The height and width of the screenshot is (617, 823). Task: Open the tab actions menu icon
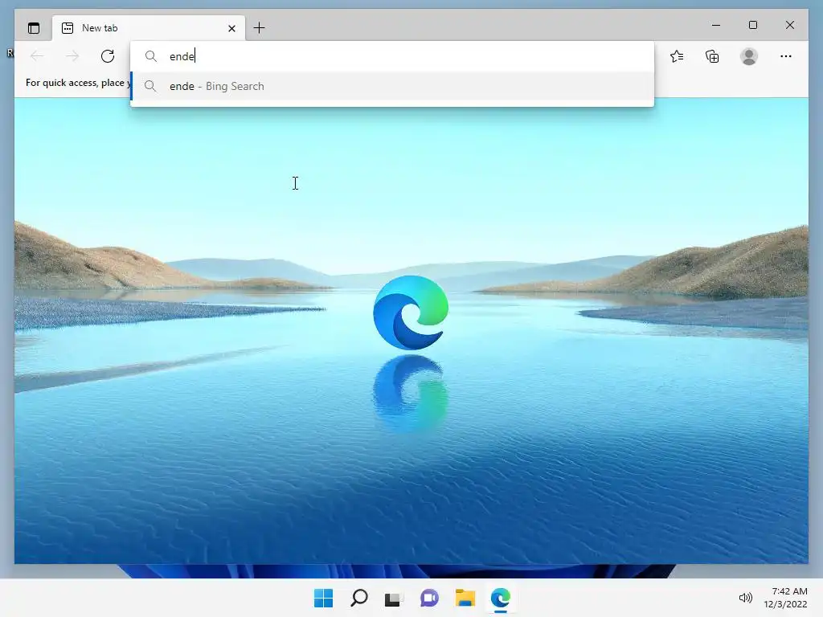(34, 28)
